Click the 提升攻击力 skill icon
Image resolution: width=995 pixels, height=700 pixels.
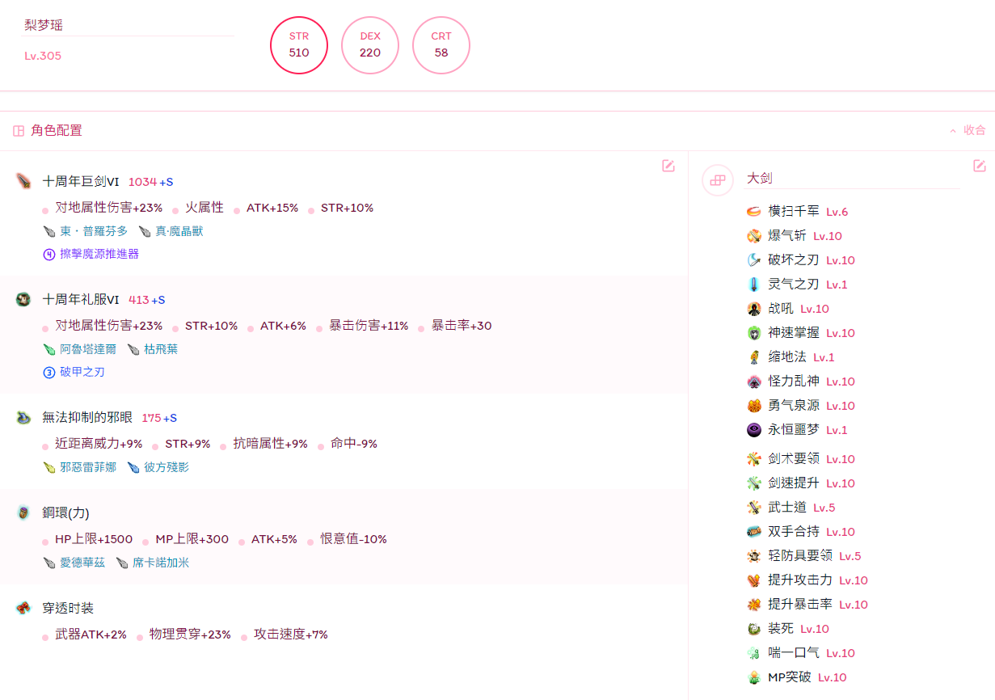point(754,580)
